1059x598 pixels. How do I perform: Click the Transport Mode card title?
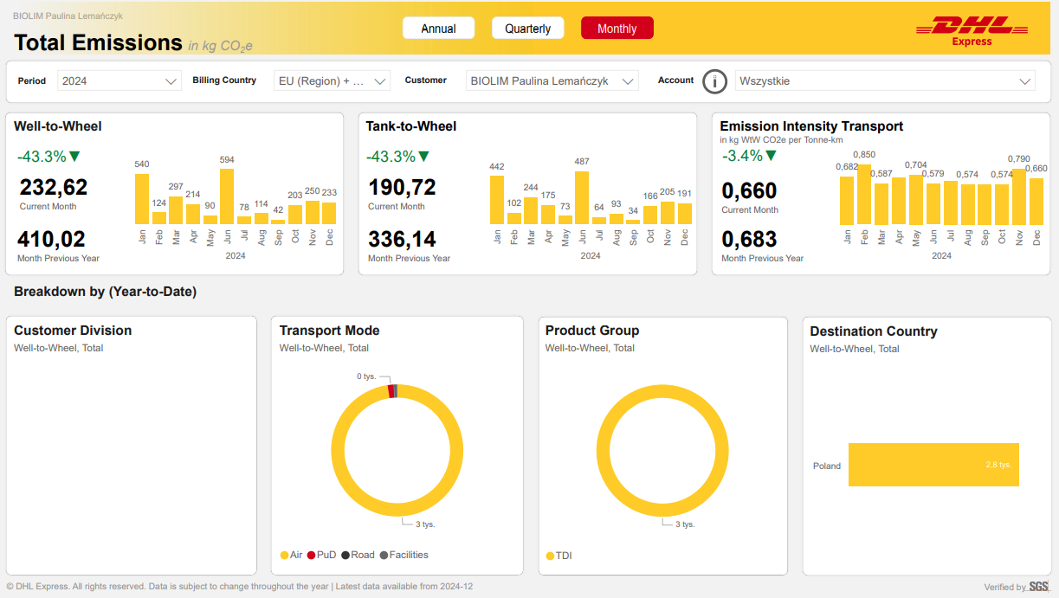point(329,331)
